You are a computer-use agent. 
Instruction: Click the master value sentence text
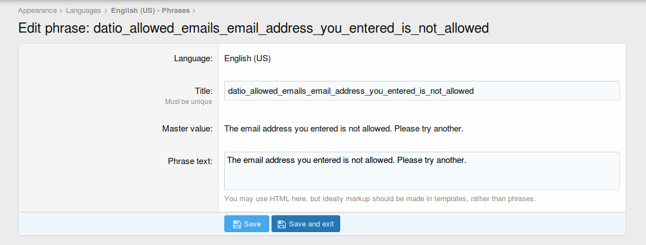pyautogui.click(x=344, y=129)
